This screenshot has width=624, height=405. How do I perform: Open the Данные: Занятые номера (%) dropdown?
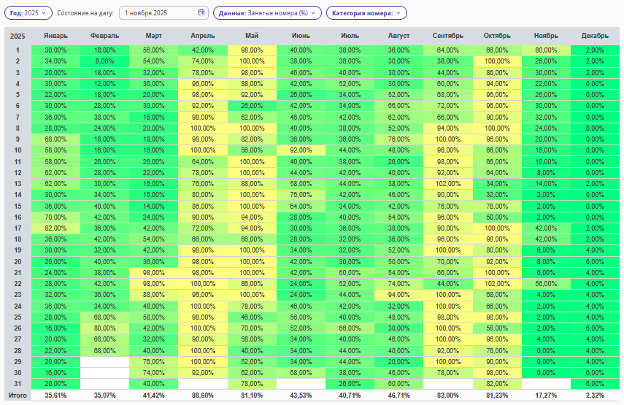pos(267,12)
